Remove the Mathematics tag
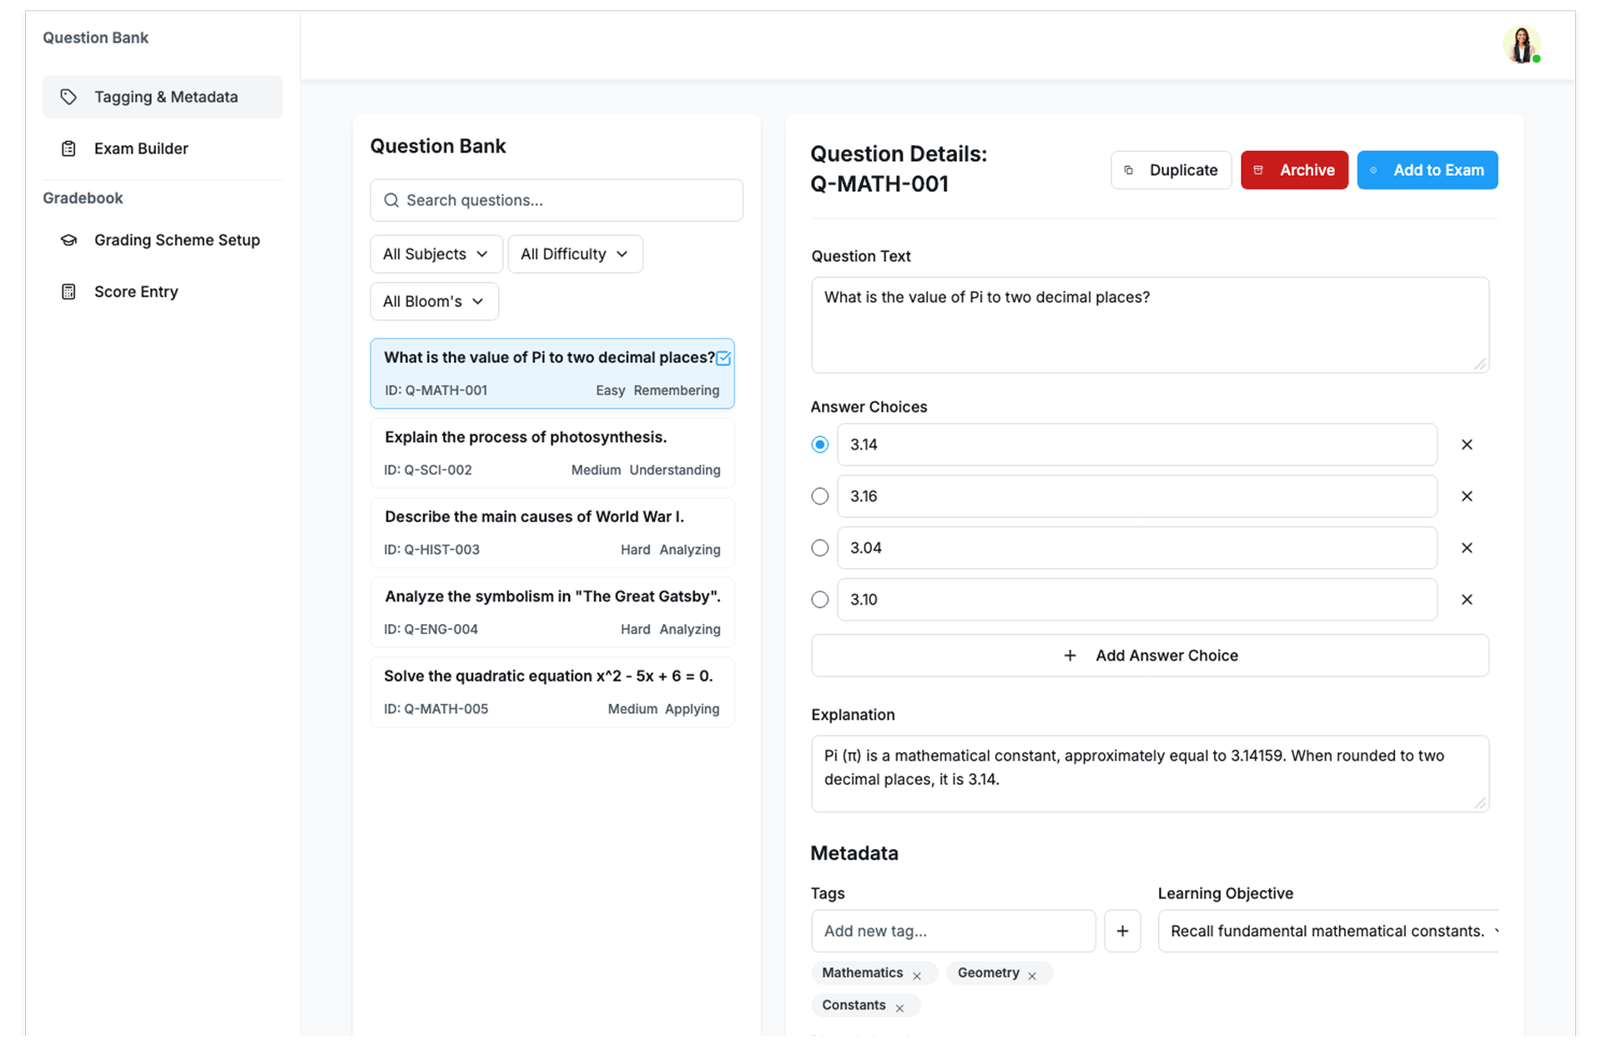Screen dimensions: 1602x1041 (x=917, y=975)
